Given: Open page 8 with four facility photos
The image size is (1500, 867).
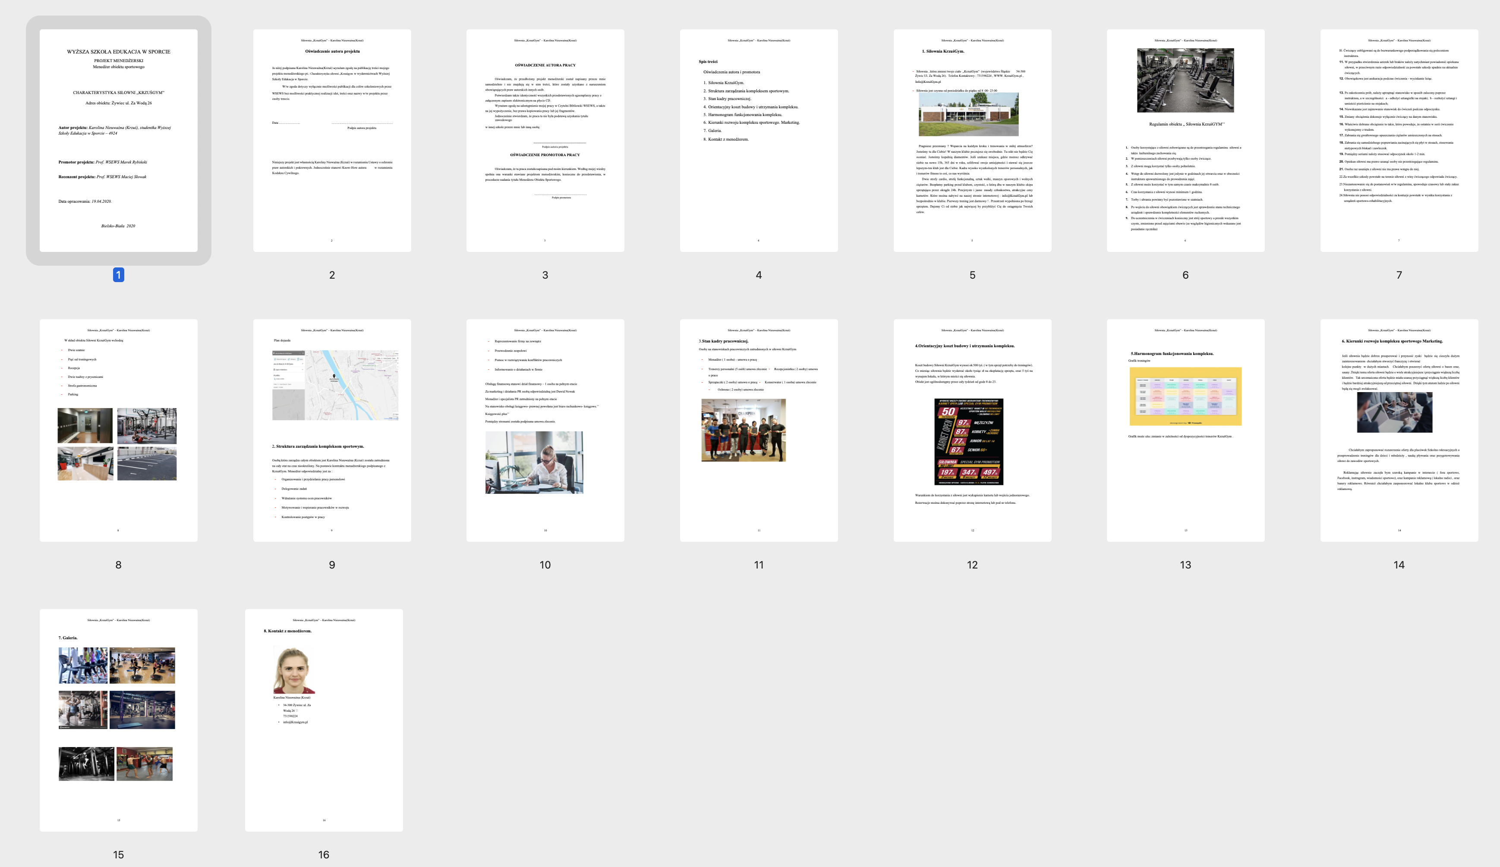Looking at the screenshot, I should [x=118, y=430].
